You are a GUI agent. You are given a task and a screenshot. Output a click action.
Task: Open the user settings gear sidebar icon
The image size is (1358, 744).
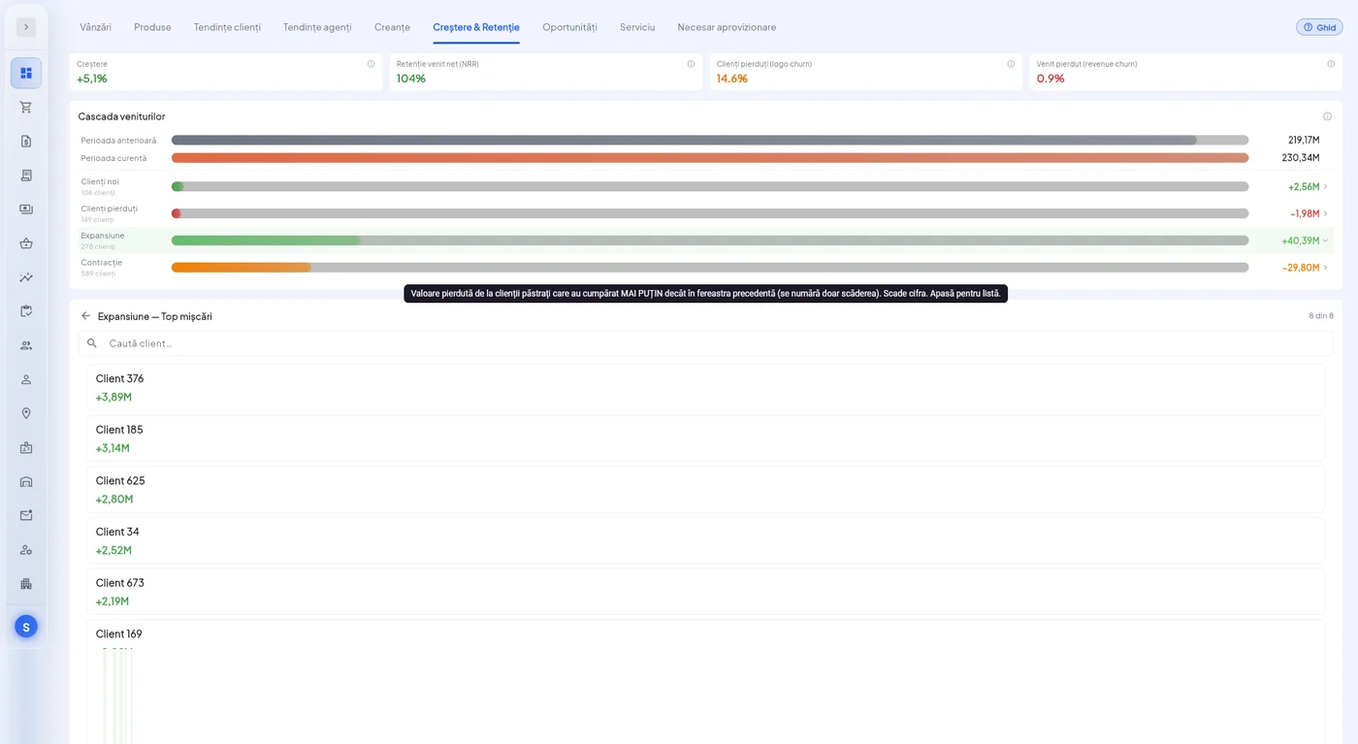[x=26, y=549]
